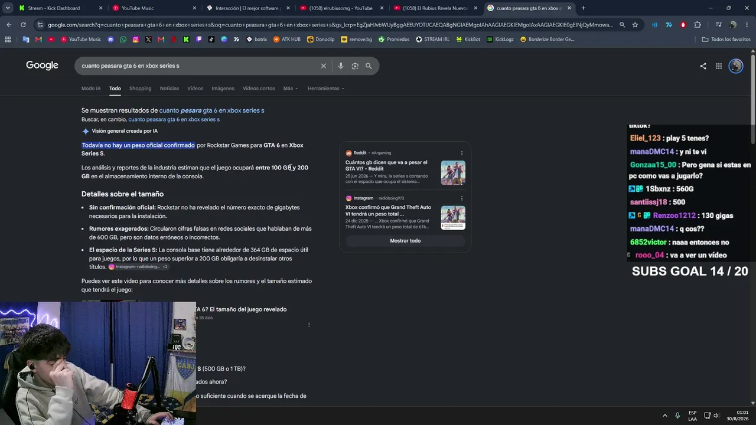Search instead for 'cuanto peasara' link
The width and height of the screenshot is (756, 425).
point(174,119)
